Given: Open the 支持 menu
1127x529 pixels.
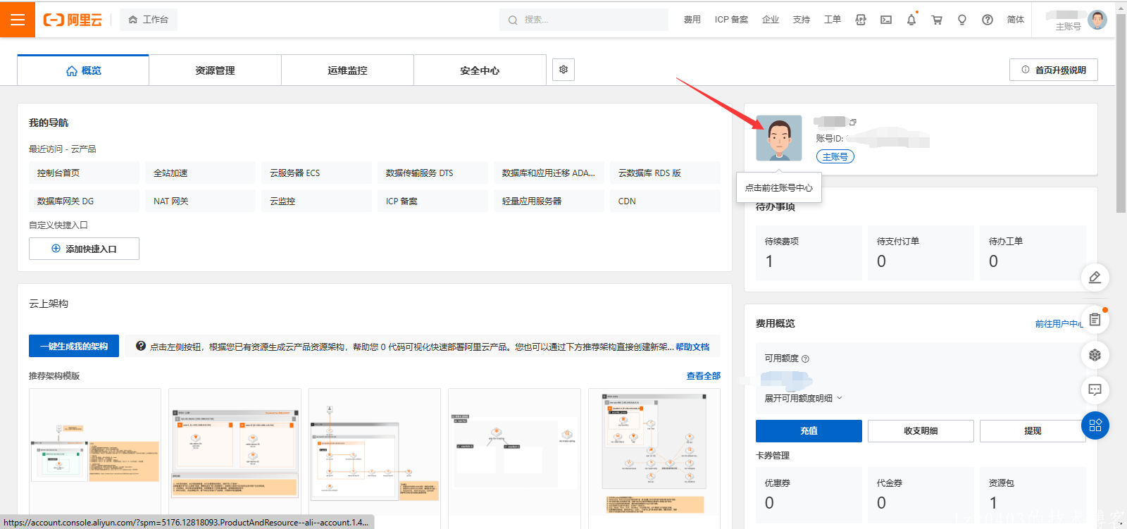Looking at the screenshot, I should coord(802,20).
